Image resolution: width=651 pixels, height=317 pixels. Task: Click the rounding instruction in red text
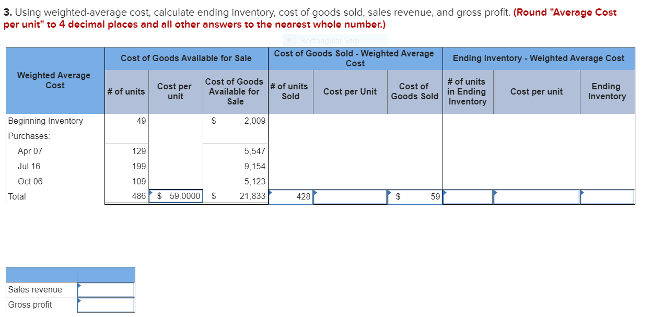310,18
